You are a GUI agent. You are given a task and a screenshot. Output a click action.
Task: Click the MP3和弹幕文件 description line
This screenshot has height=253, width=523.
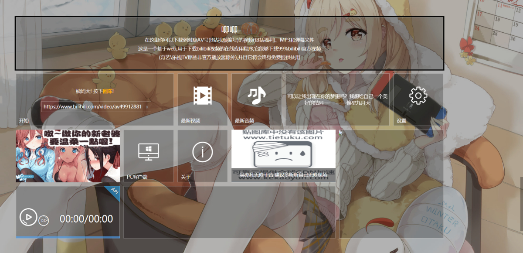pos(230,40)
